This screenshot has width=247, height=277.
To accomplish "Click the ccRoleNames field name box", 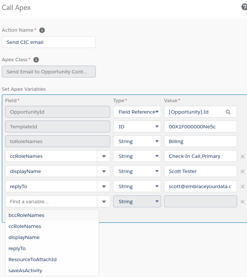I will (x=51, y=156).
